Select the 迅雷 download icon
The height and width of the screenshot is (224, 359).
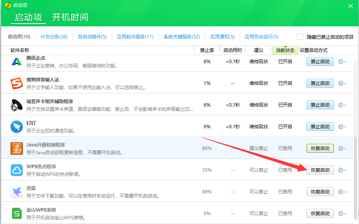coord(16,191)
